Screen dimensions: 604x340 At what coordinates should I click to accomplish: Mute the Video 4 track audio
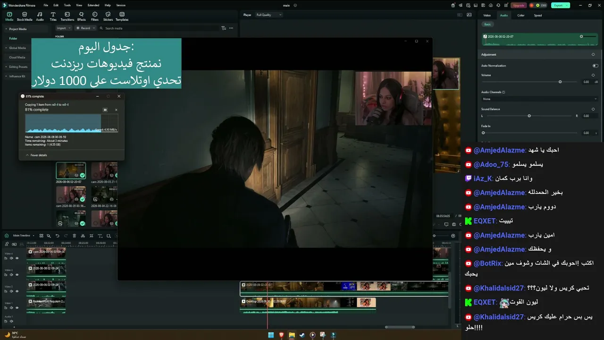point(11,258)
